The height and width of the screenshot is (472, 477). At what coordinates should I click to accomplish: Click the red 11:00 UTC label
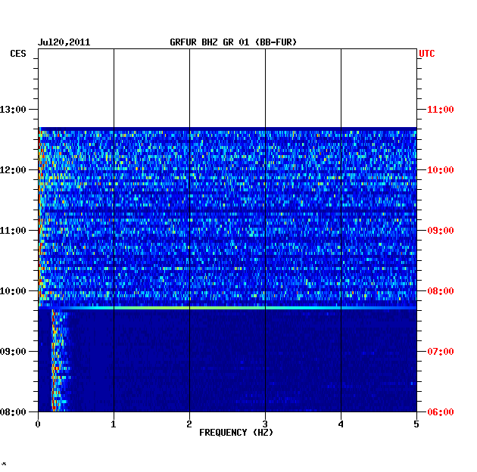tap(440, 110)
